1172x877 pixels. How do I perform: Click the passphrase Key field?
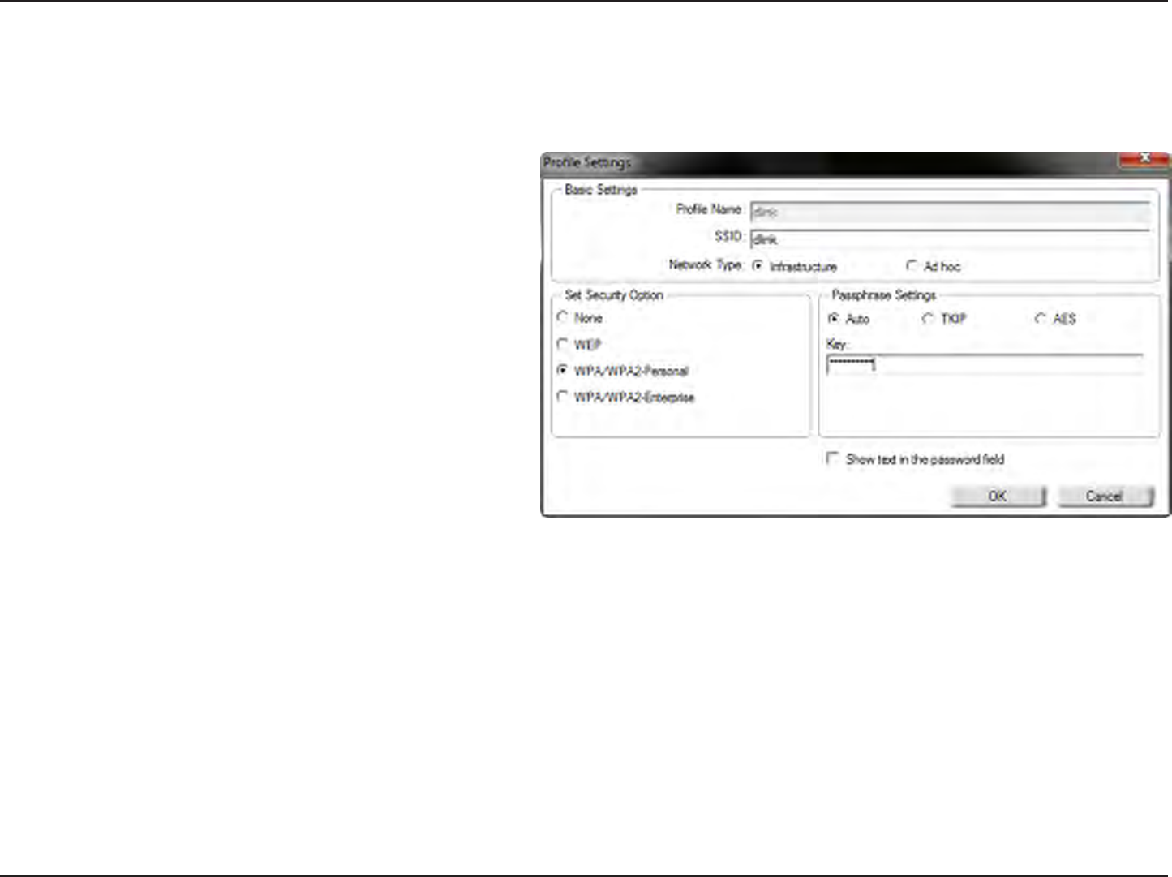click(x=985, y=364)
